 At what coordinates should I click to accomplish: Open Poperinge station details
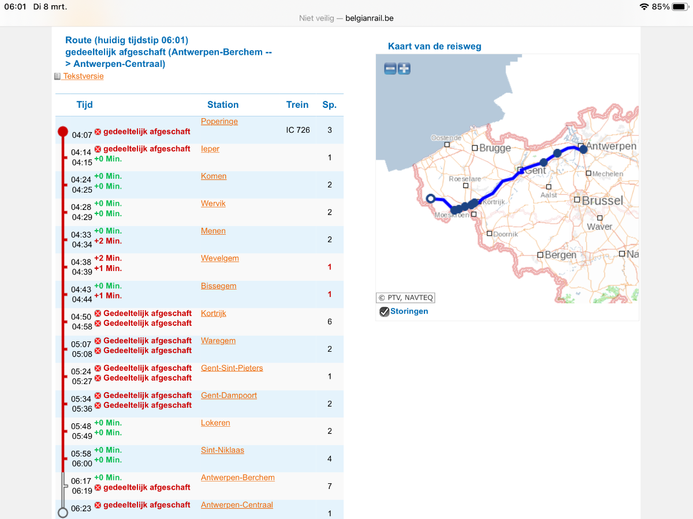[219, 121]
